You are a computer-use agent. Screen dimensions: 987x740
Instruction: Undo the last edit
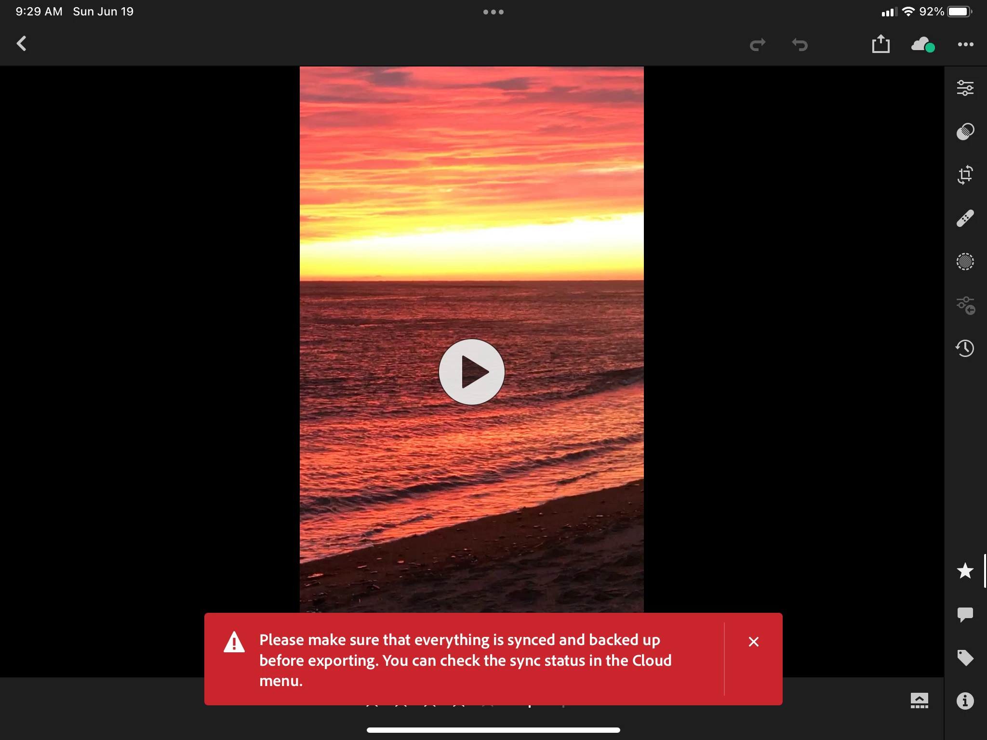(x=800, y=45)
